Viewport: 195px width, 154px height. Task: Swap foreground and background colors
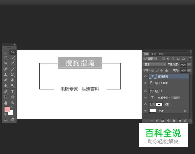click(12, 107)
